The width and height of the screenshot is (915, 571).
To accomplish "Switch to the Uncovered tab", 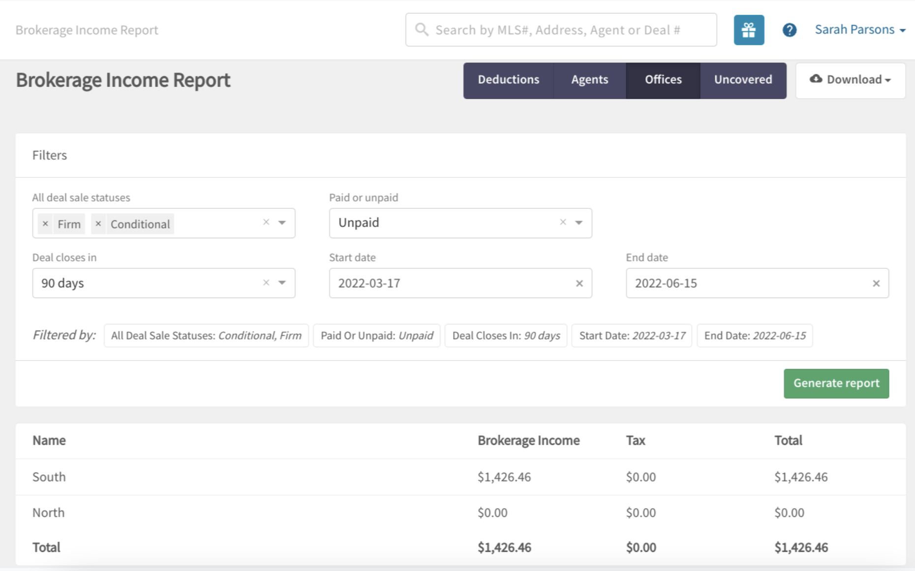I will point(743,80).
